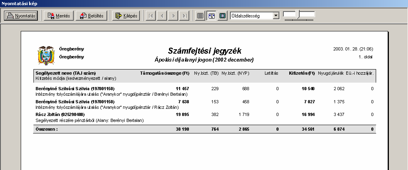The width and height of the screenshot is (408, 170).
Task: Click the Összesen : total label
Action: 47,129
